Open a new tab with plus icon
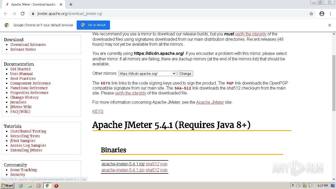 (71, 4)
